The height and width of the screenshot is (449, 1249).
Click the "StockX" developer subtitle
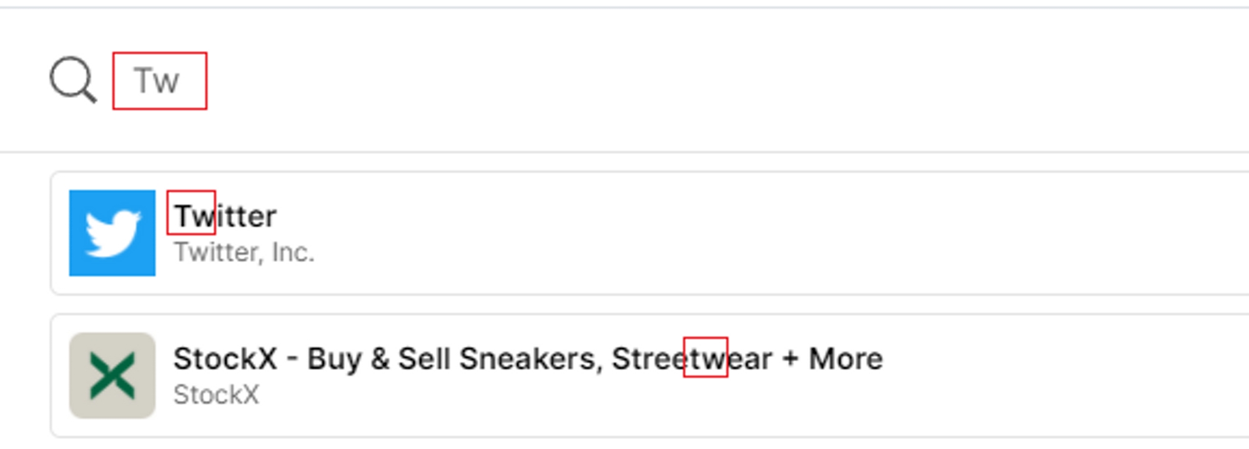[216, 395]
